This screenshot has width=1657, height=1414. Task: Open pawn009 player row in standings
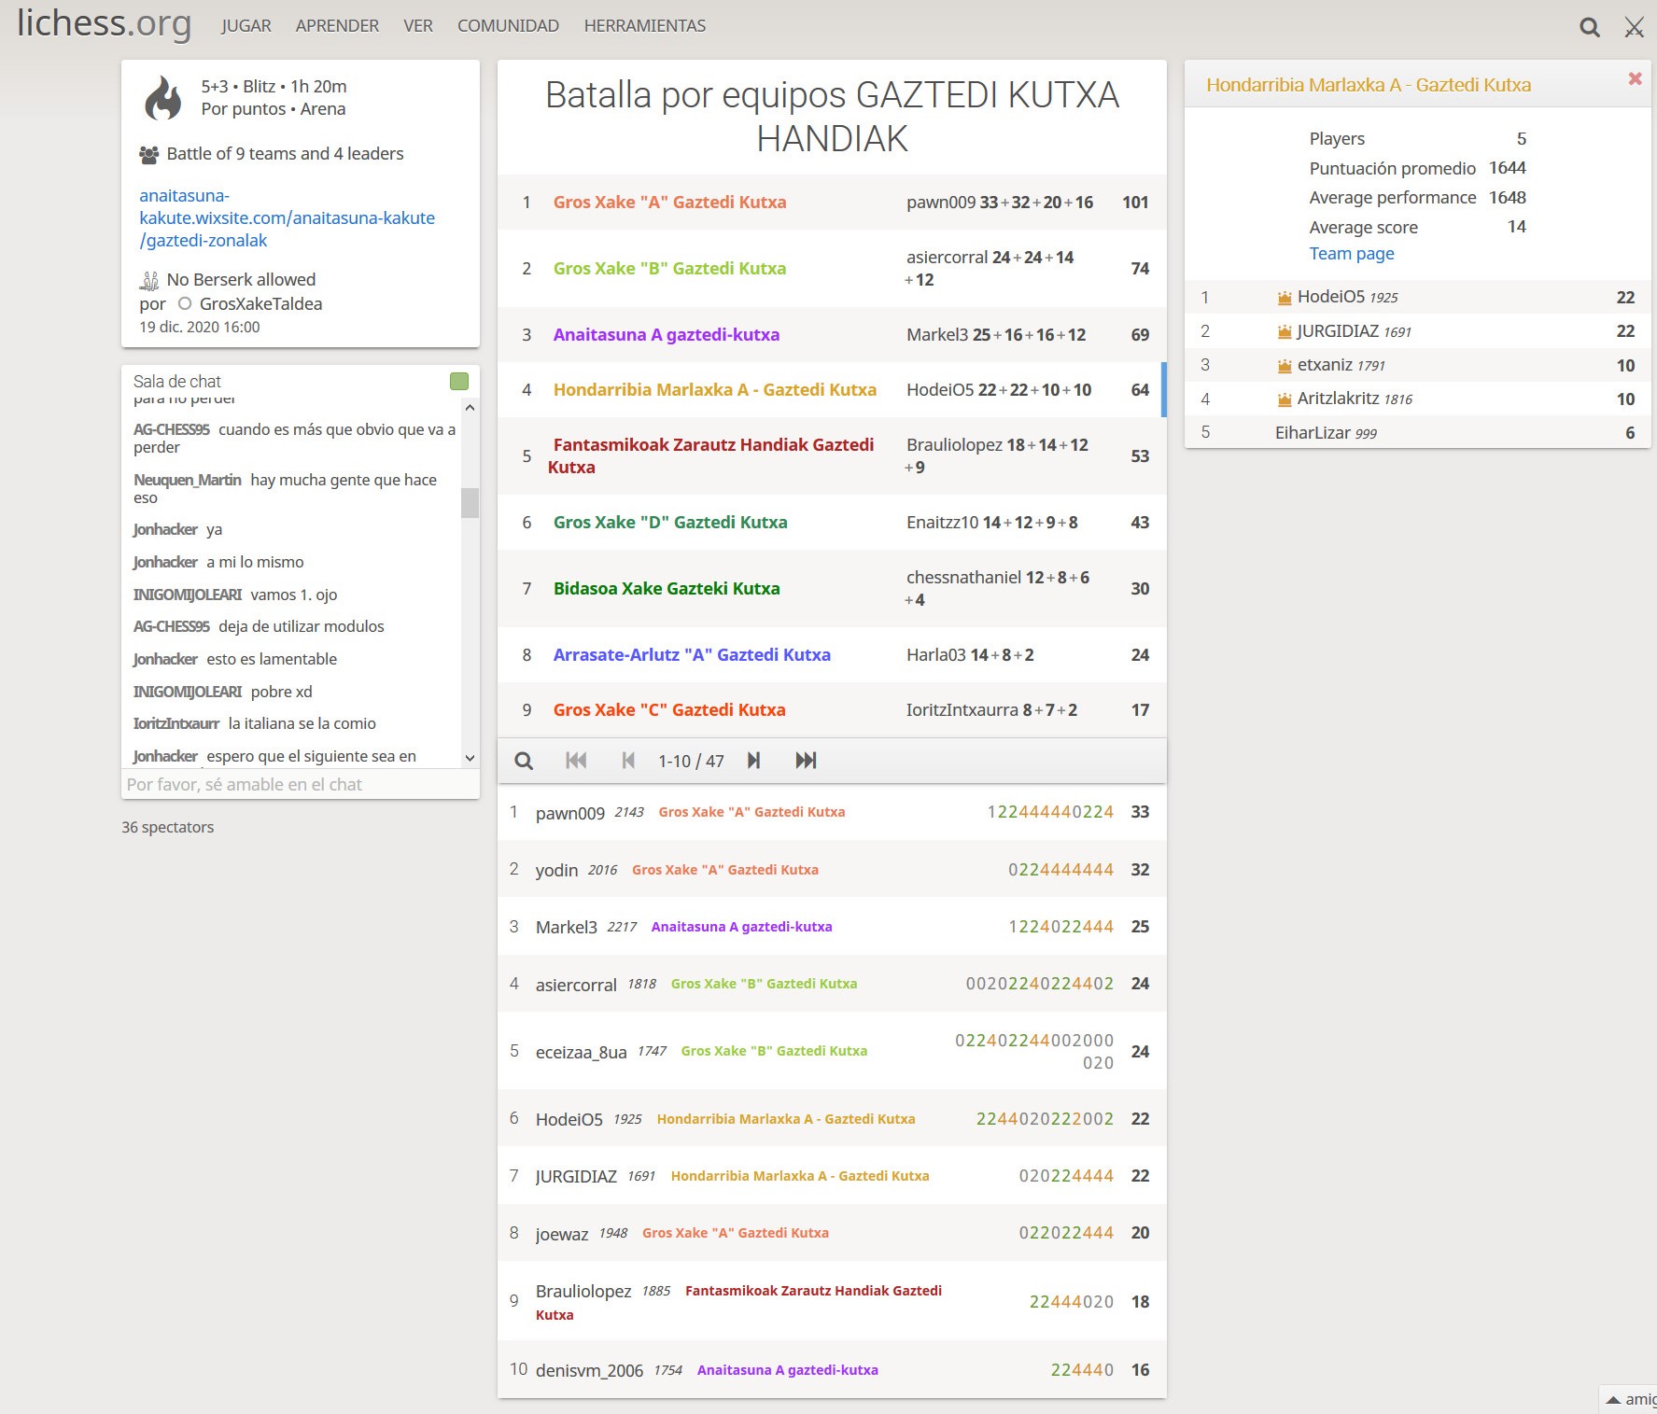pos(569,813)
